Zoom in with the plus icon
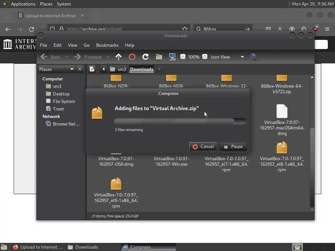 click(x=205, y=57)
